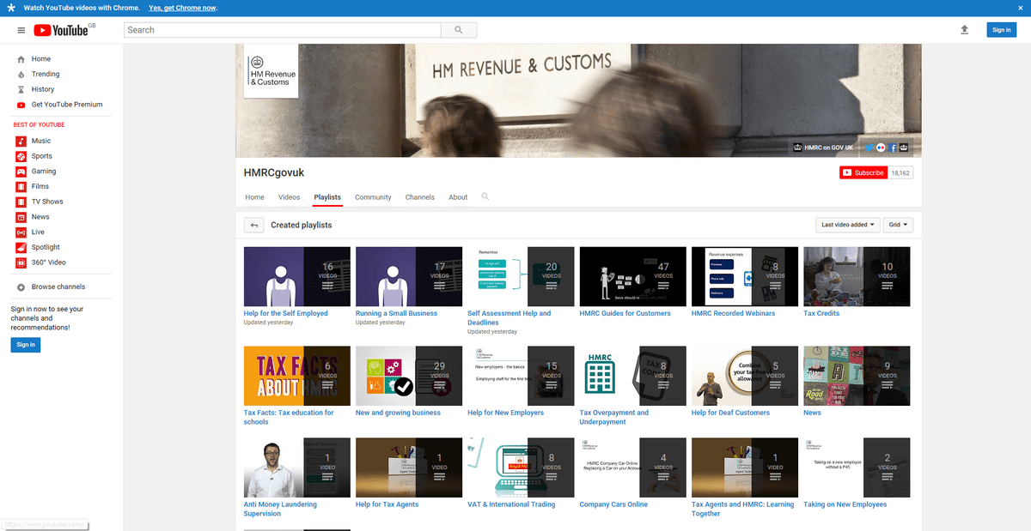Click the YouTube logo
Screen dimensions: 1031x531
[61, 30]
